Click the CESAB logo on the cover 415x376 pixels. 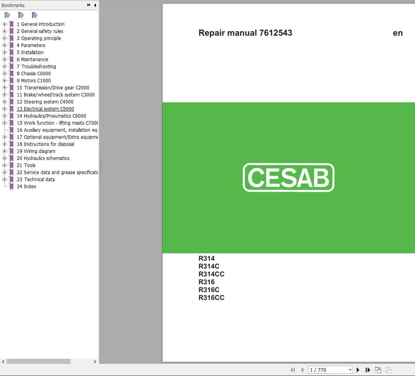pos(289,178)
